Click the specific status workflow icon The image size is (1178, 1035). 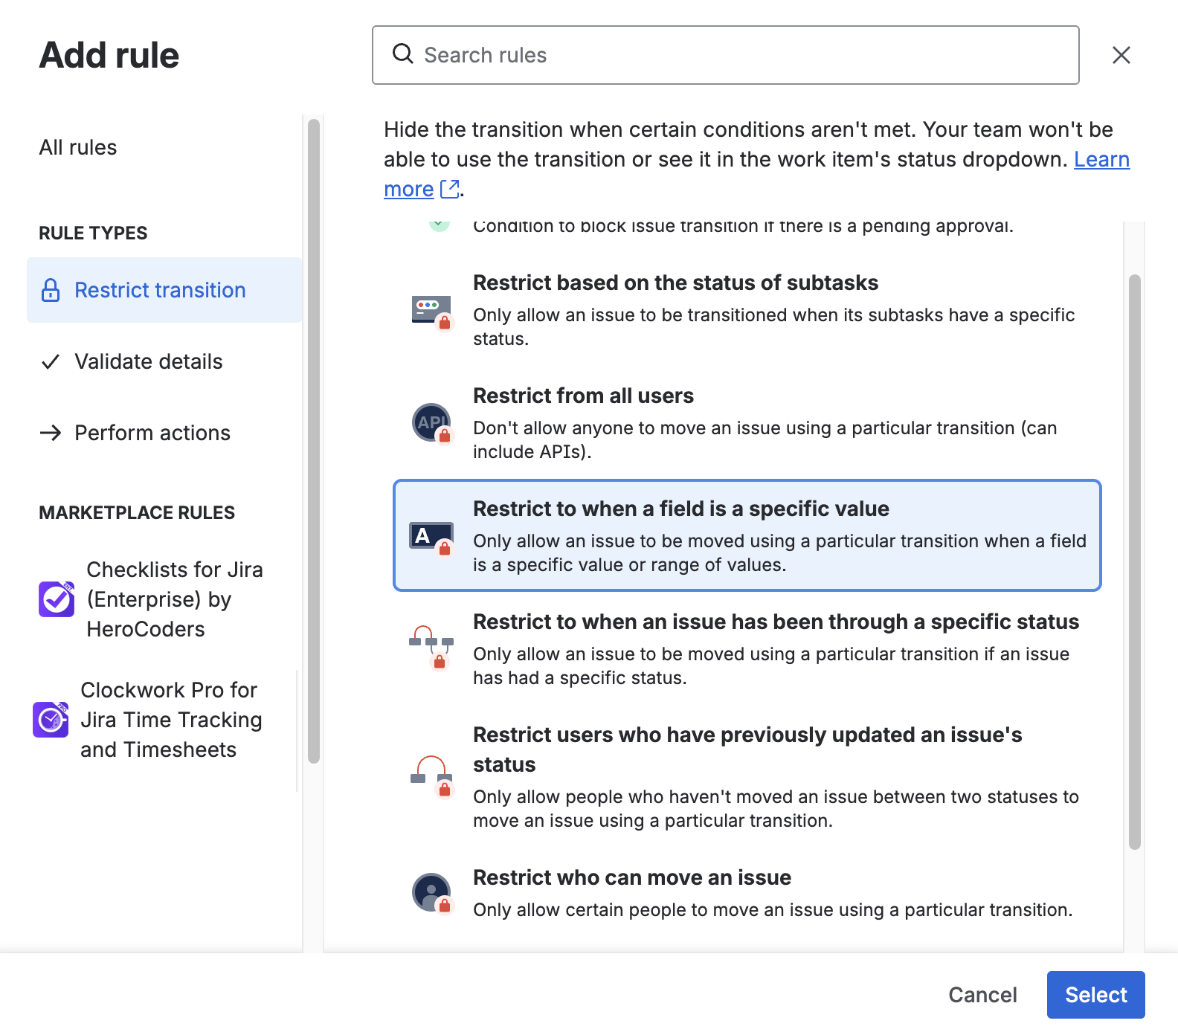431,645
